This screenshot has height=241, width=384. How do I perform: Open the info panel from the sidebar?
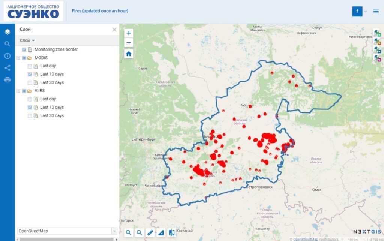[7, 56]
